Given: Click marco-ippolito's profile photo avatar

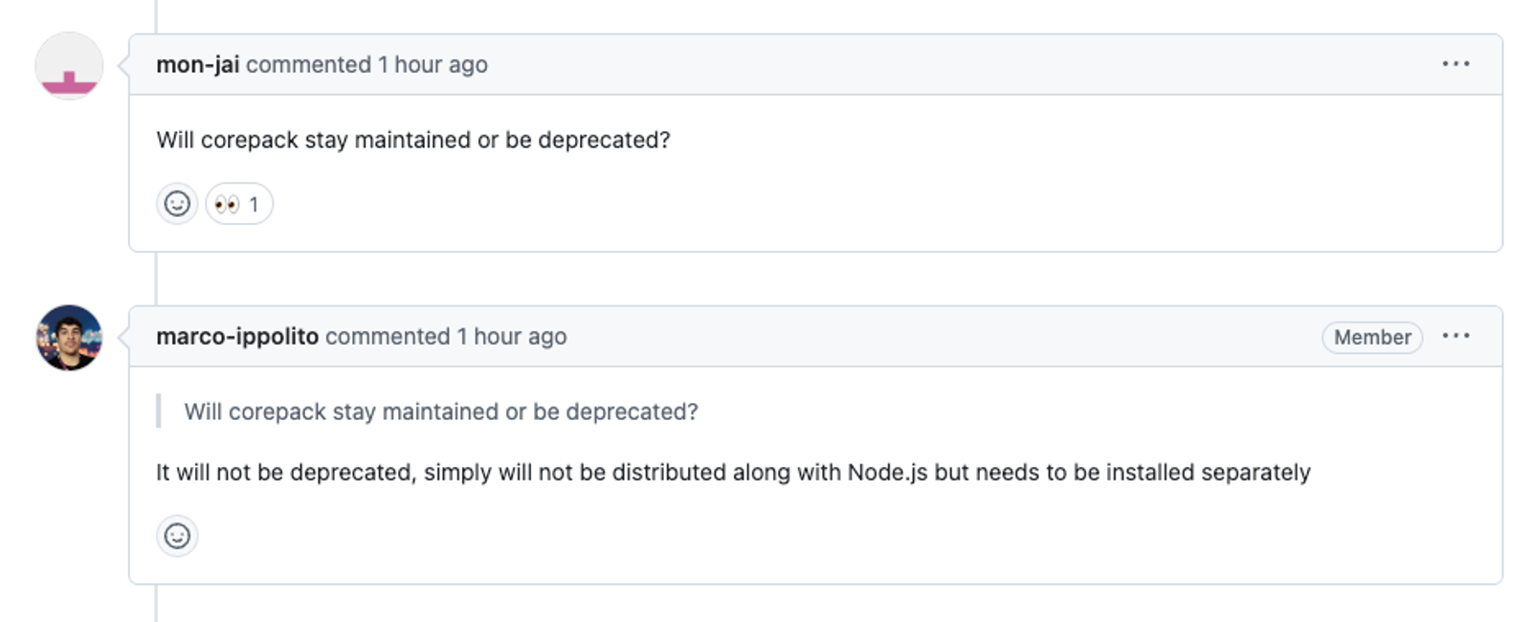Looking at the screenshot, I should (69, 338).
